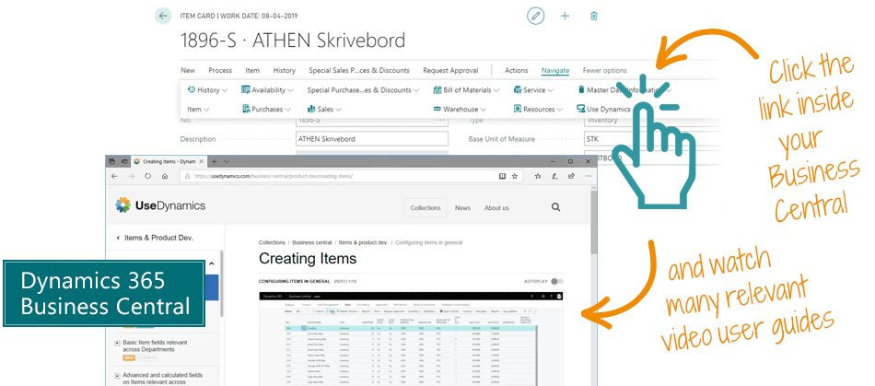Image resolution: width=875 pixels, height=386 pixels.
Task: Expand the Availability dropdown
Action: (267, 89)
